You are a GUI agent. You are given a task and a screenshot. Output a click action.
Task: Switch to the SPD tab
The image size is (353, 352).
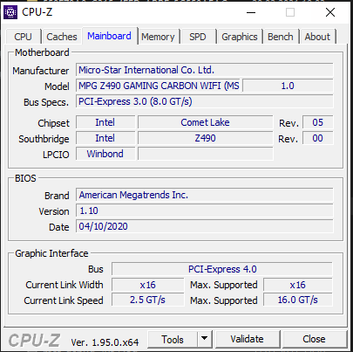(198, 37)
